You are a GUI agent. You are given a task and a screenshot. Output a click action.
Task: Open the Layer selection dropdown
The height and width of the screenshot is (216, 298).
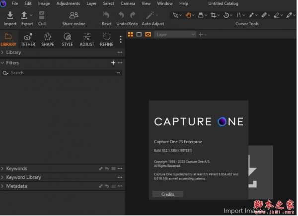click(x=175, y=35)
